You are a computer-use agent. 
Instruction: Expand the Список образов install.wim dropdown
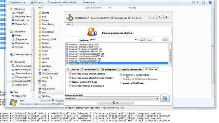pyautogui.click(x=157, y=98)
